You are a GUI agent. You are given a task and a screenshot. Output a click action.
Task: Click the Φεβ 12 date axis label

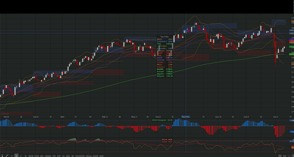point(105,117)
